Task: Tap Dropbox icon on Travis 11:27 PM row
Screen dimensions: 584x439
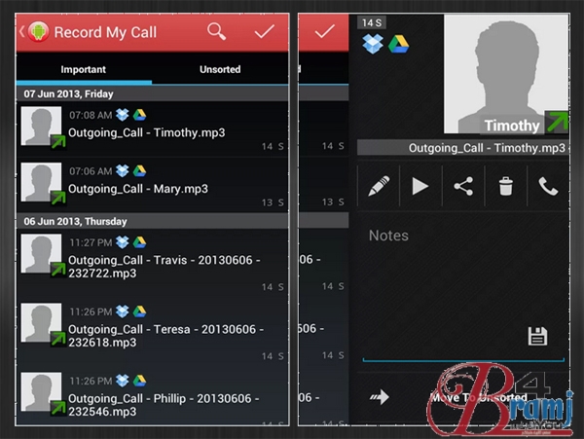Action: point(123,242)
